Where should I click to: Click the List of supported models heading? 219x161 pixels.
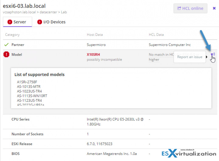tap(40, 74)
